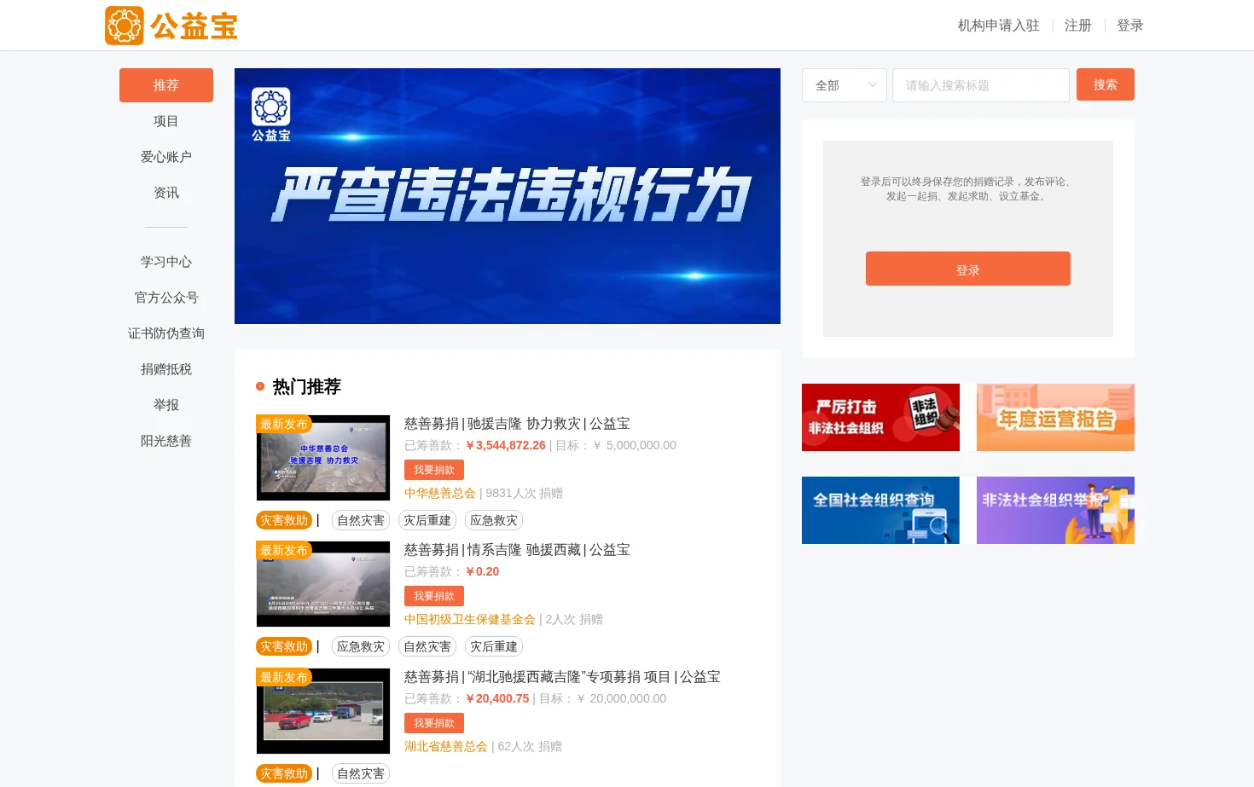
Task: Open thumbnail of 驰援吉隆 协力救灾 project
Action: click(x=323, y=458)
